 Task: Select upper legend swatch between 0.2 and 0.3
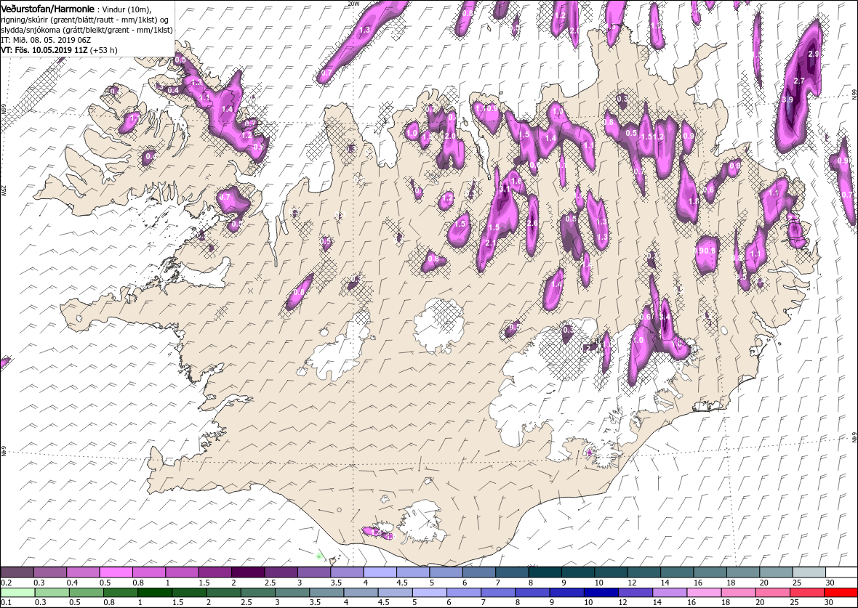tap(17, 572)
